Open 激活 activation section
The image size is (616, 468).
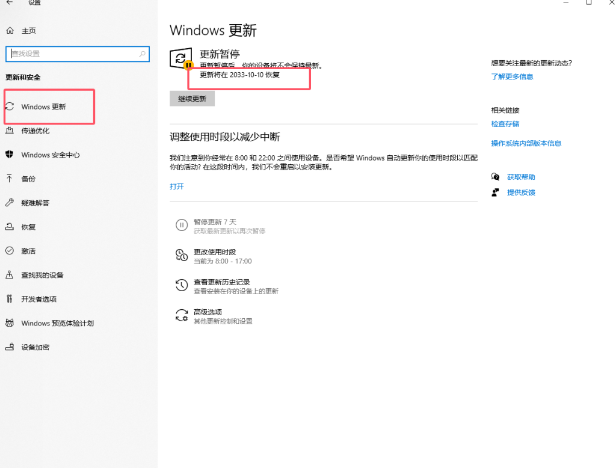[28, 251]
